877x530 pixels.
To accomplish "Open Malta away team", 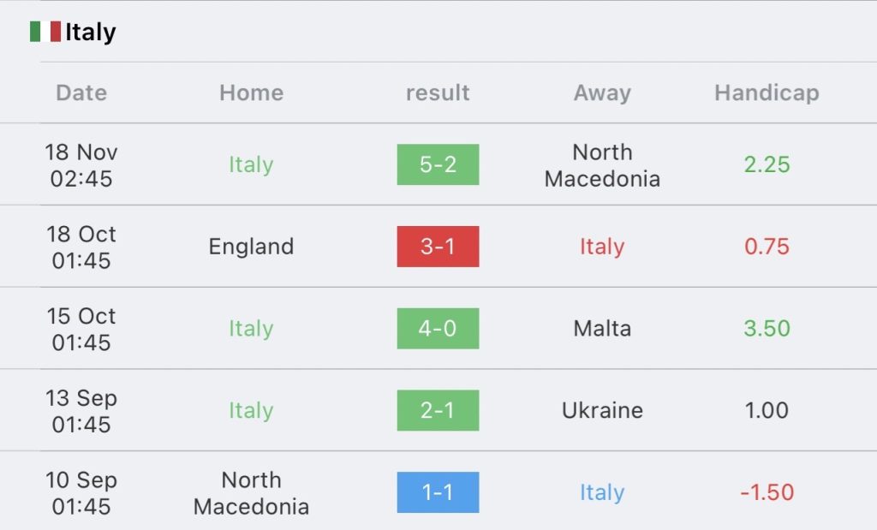I will [x=602, y=329].
